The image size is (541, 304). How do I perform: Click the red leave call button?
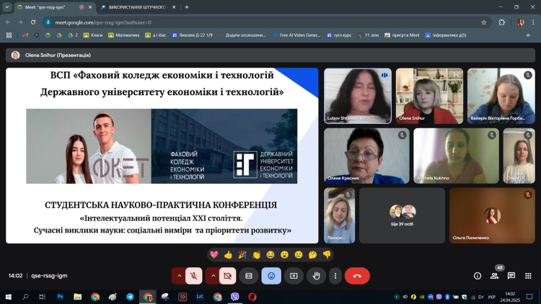point(357,275)
